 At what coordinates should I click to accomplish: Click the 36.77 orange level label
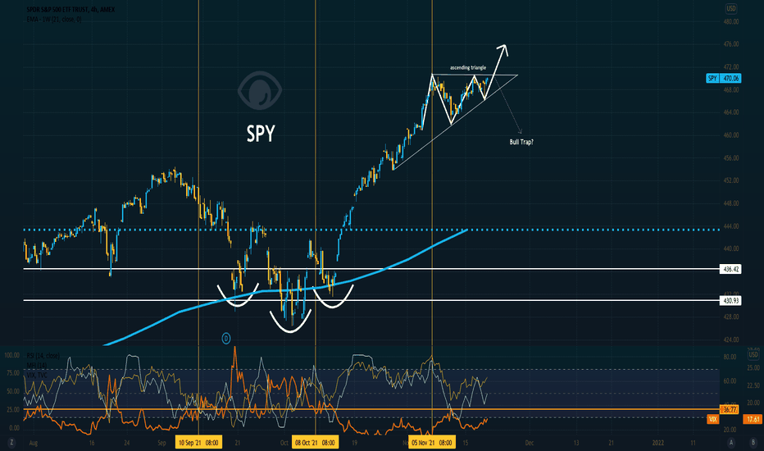(x=730, y=409)
